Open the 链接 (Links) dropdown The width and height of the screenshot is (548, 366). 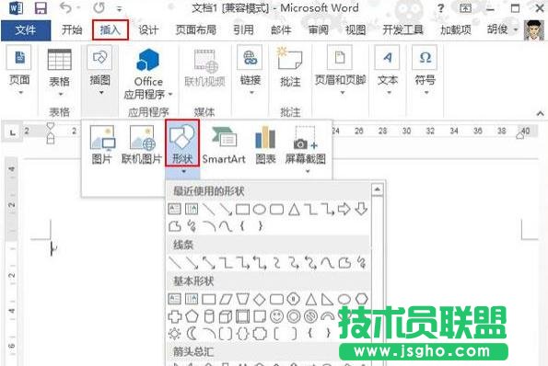click(250, 71)
